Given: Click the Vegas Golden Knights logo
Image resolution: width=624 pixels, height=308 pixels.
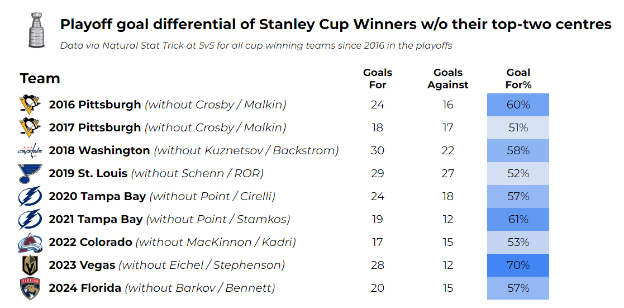Looking at the screenshot, I should (x=30, y=266).
